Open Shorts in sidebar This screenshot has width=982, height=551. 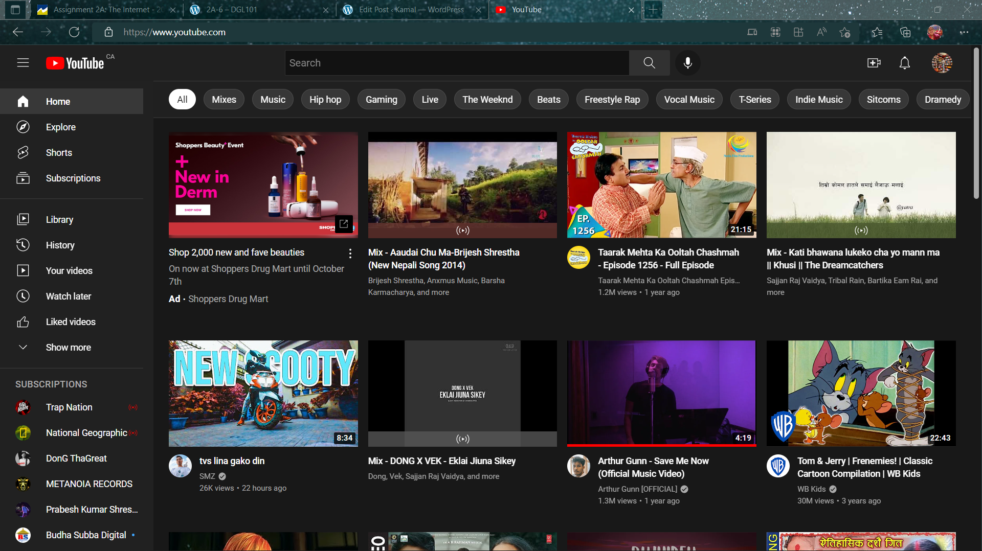coord(72,152)
